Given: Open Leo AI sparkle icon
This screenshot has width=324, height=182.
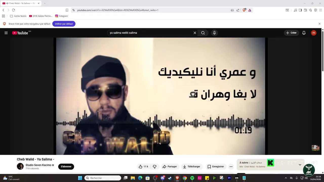Looking at the screenshot, I should pos(311,10).
